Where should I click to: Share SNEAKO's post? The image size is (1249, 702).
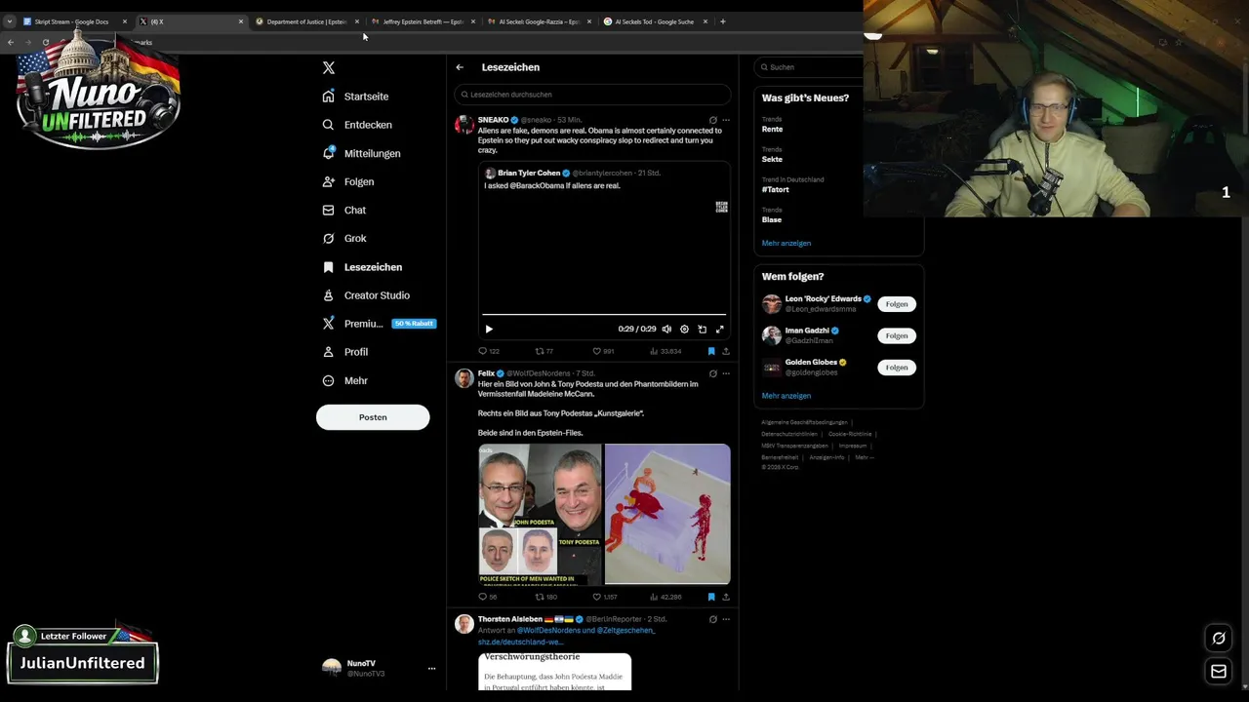click(x=725, y=351)
